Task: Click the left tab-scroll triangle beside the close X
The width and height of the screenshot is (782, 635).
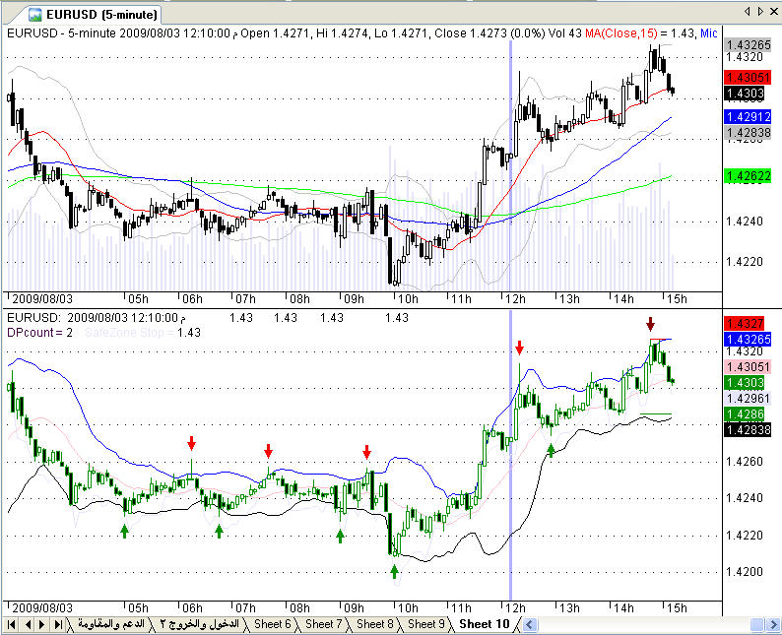Action: click(748, 11)
